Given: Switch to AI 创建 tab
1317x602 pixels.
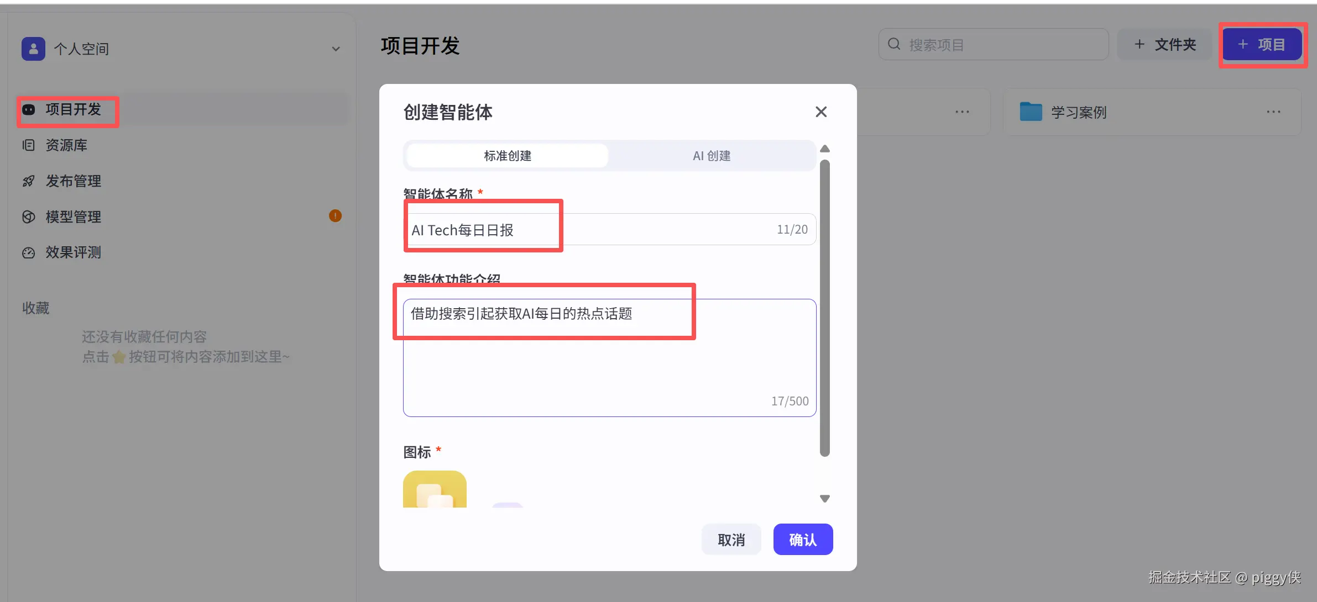Looking at the screenshot, I should [x=712, y=156].
